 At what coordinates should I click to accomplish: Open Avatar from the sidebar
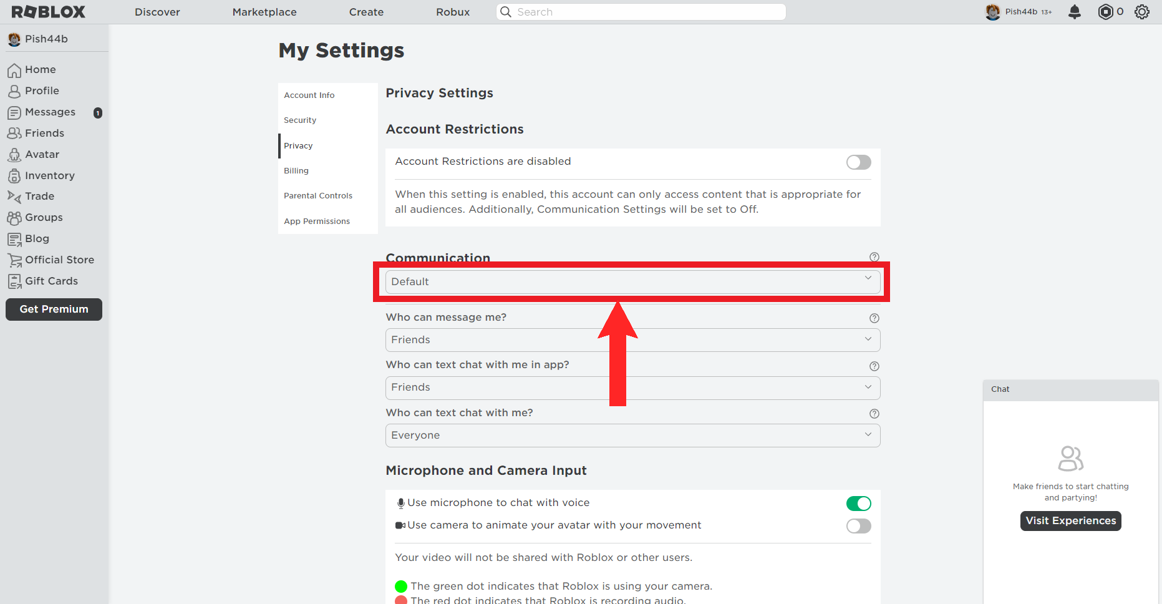click(42, 154)
